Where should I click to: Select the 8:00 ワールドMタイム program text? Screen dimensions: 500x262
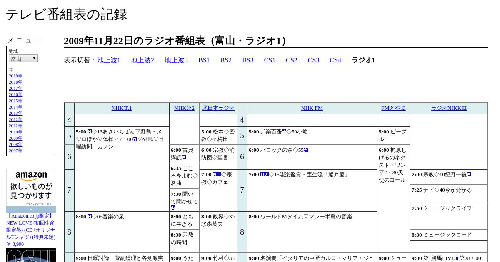[300, 217]
